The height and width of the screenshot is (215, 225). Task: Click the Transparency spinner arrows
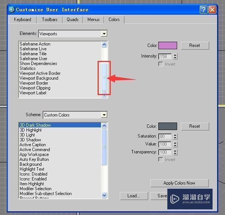tap(175, 152)
